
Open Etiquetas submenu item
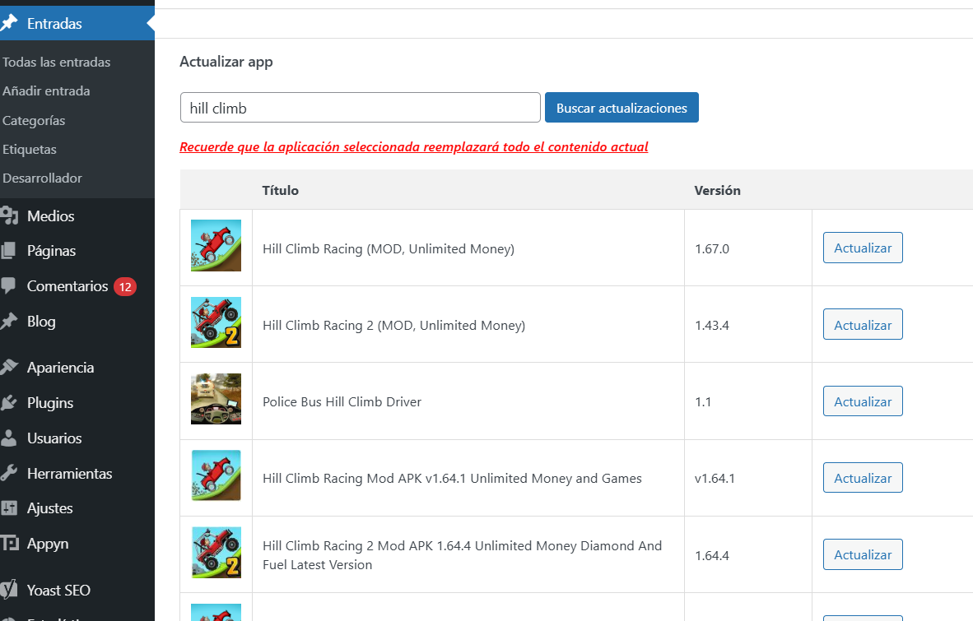[x=30, y=150]
